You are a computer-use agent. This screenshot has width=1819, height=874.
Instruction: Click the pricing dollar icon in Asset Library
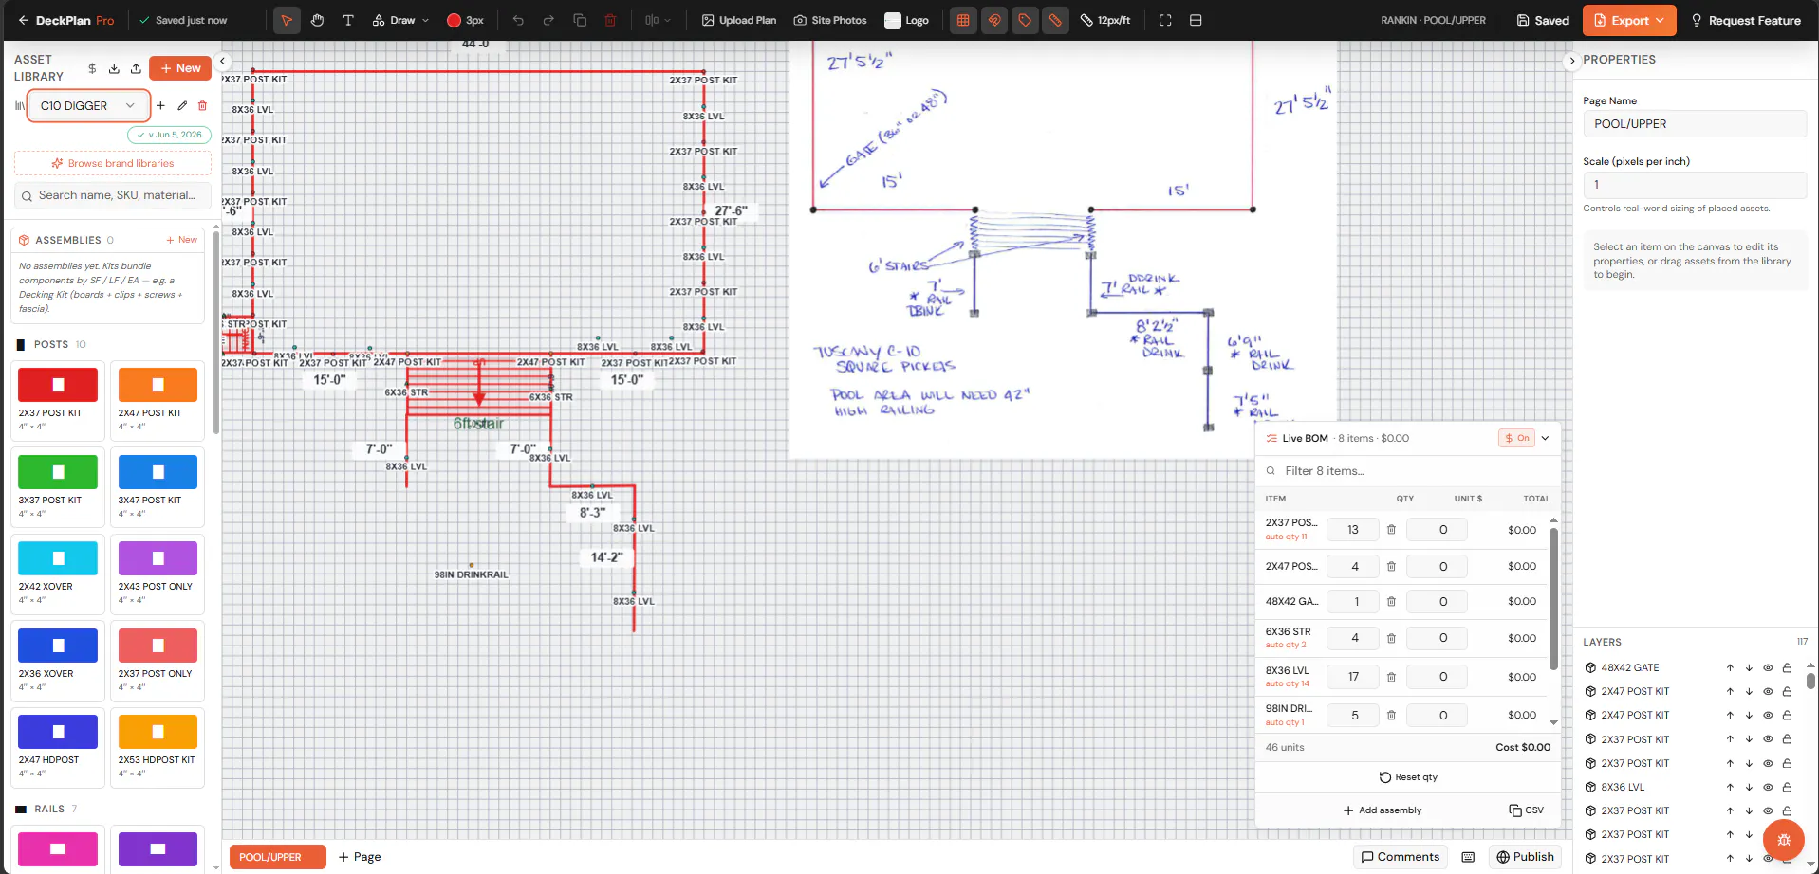coord(92,68)
